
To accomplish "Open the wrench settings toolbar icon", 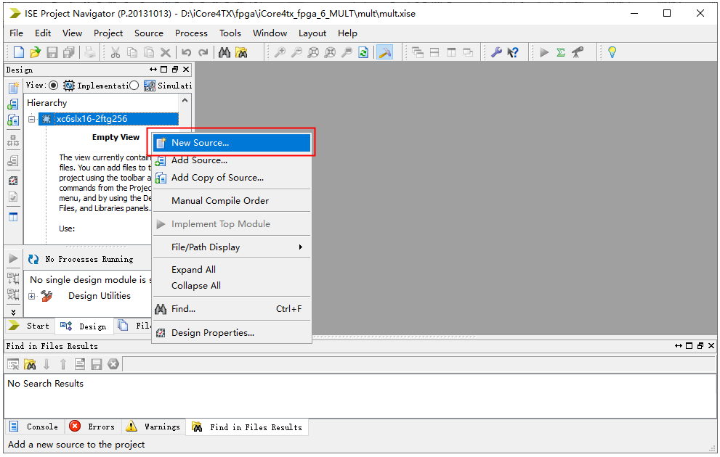I will coord(497,52).
